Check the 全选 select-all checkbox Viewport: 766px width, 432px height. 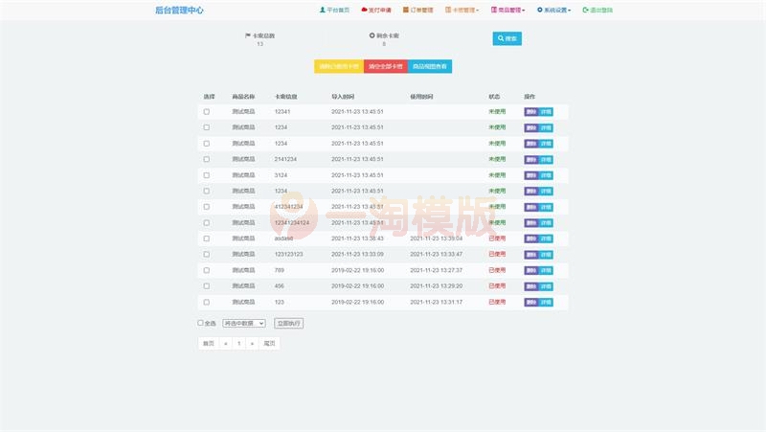pos(200,323)
